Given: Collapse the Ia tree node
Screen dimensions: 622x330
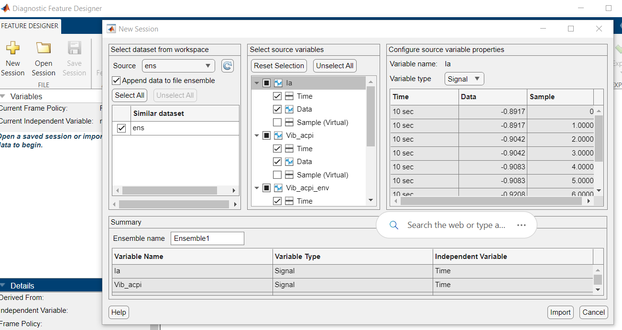Looking at the screenshot, I should click(257, 83).
